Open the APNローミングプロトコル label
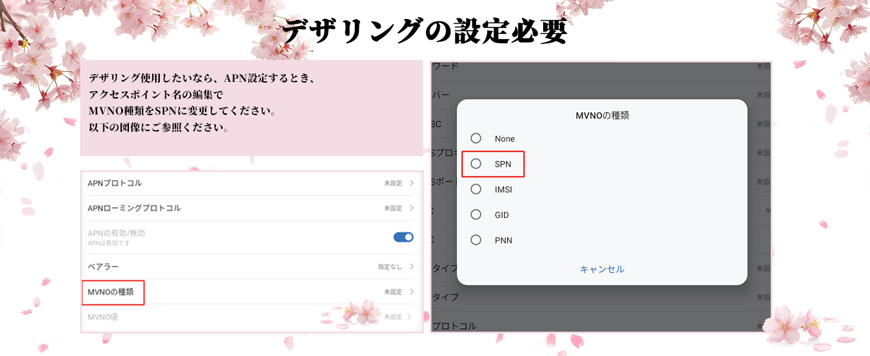Screen dimensions: 870x356 click(x=134, y=208)
